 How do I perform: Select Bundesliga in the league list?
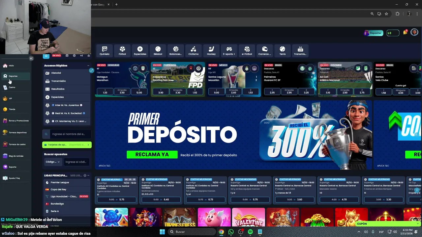[67, 204]
